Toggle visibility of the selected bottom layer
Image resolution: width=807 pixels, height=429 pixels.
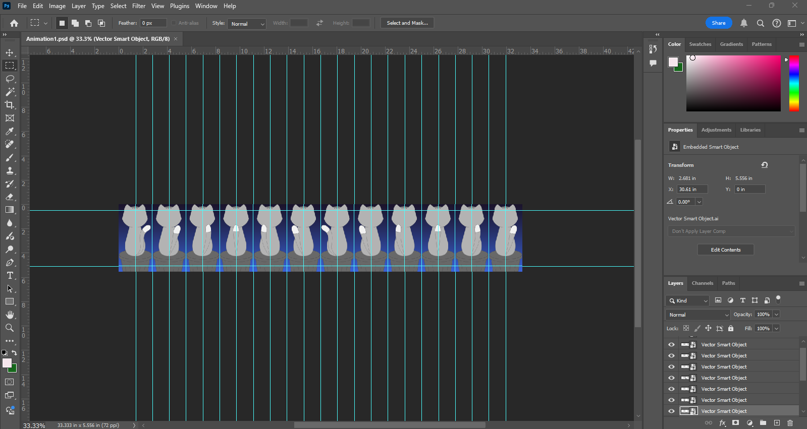(x=671, y=411)
